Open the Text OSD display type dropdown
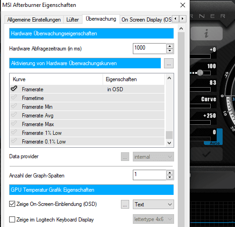 (x=153, y=204)
